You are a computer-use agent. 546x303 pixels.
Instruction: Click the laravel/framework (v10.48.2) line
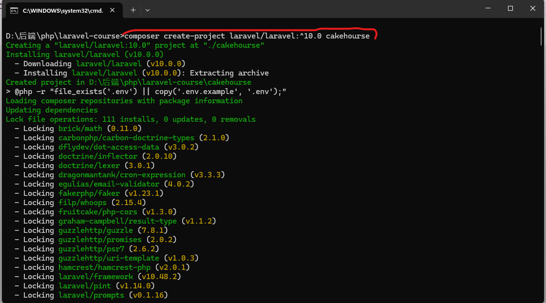(98, 277)
